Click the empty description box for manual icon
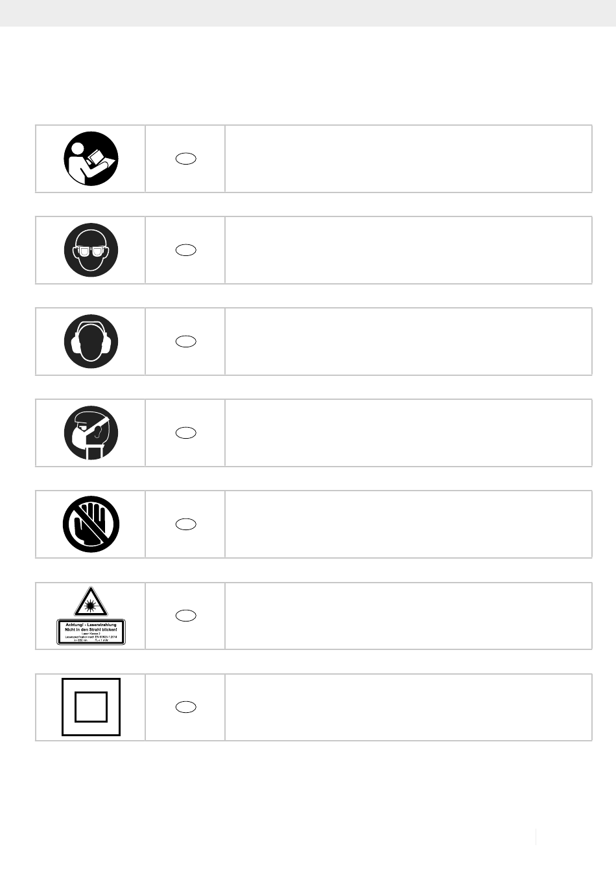The image size is (616, 871). (x=409, y=159)
